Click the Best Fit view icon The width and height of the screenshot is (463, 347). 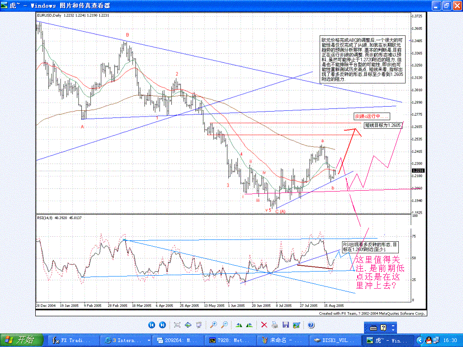pos(177,325)
